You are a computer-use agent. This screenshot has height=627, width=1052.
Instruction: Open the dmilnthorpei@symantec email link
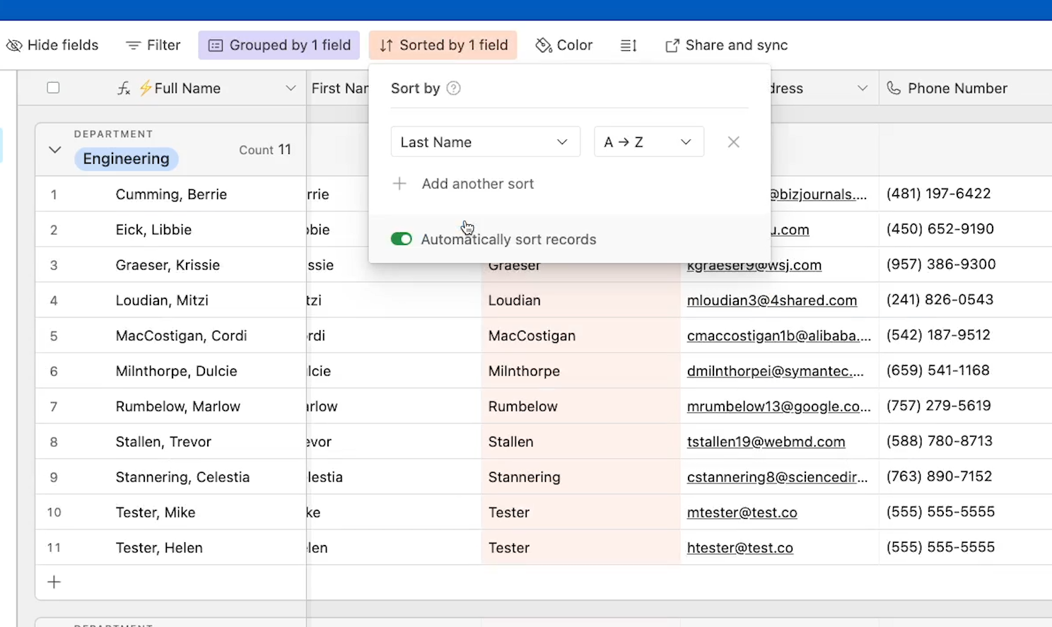[x=776, y=371]
